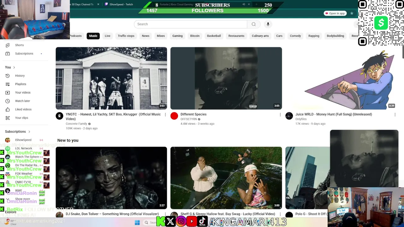The width and height of the screenshot is (404, 227).
Task: Click the page vertical scrollbar
Action: [403, 52]
